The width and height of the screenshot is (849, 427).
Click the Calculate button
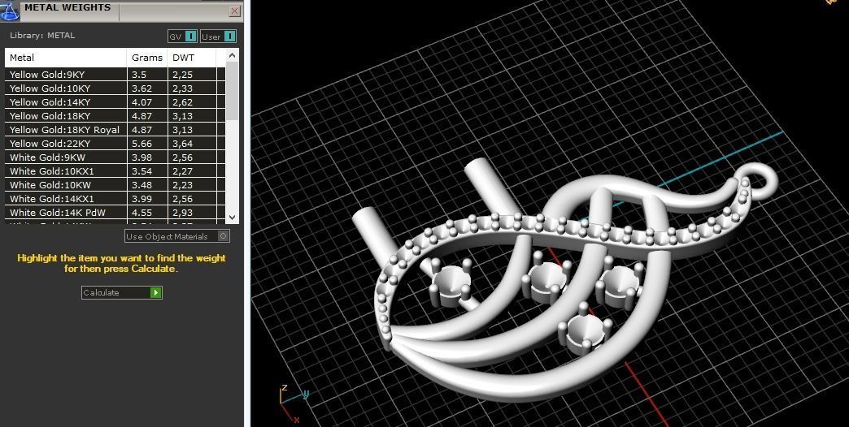(x=122, y=292)
